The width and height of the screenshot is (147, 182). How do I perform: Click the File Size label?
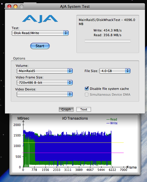(x=91, y=71)
